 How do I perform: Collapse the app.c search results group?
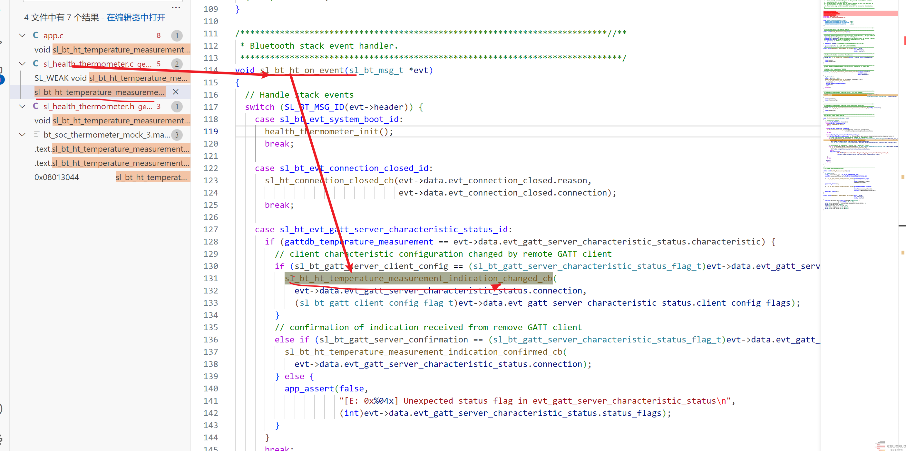22,35
